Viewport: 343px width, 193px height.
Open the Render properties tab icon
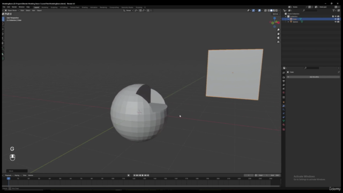click(284, 77)
